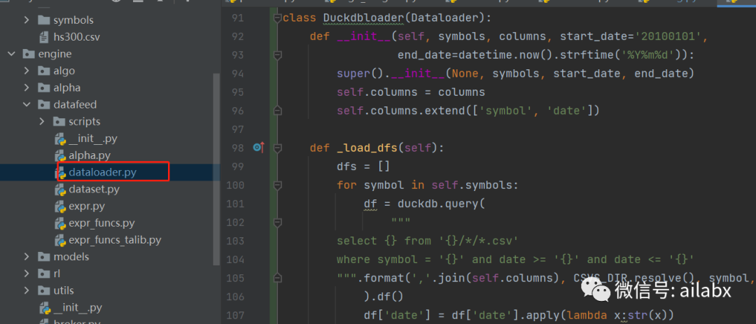Fold _load_dfs method on line 98
Screen dimensions: 756x324
(277, 148)
